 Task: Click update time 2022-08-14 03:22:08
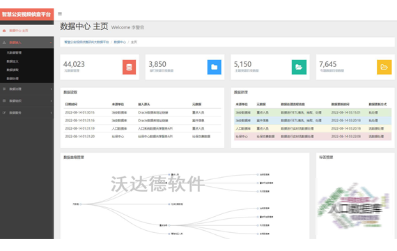click(346, 137)
